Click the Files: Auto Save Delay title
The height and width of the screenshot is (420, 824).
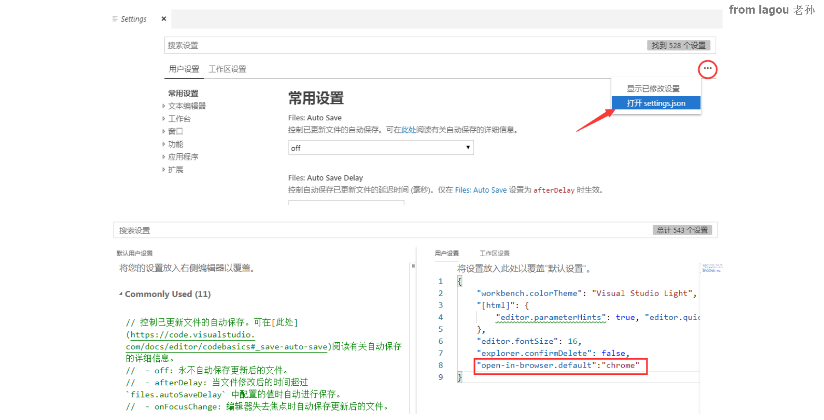325,178
